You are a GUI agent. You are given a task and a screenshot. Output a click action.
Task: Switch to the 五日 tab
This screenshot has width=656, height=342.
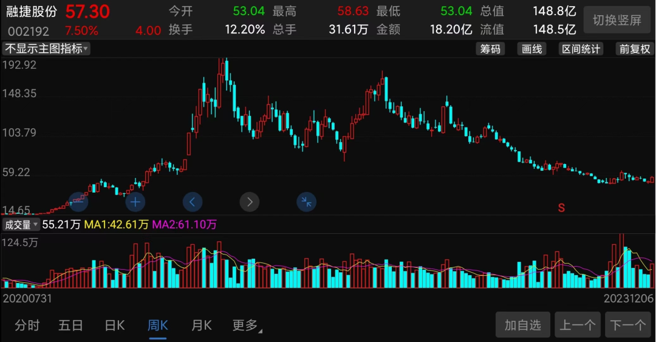pos(70,325)
